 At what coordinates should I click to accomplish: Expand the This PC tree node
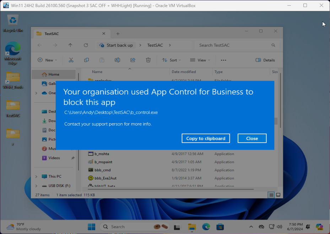pyautogui.click(x=36, y=176)
